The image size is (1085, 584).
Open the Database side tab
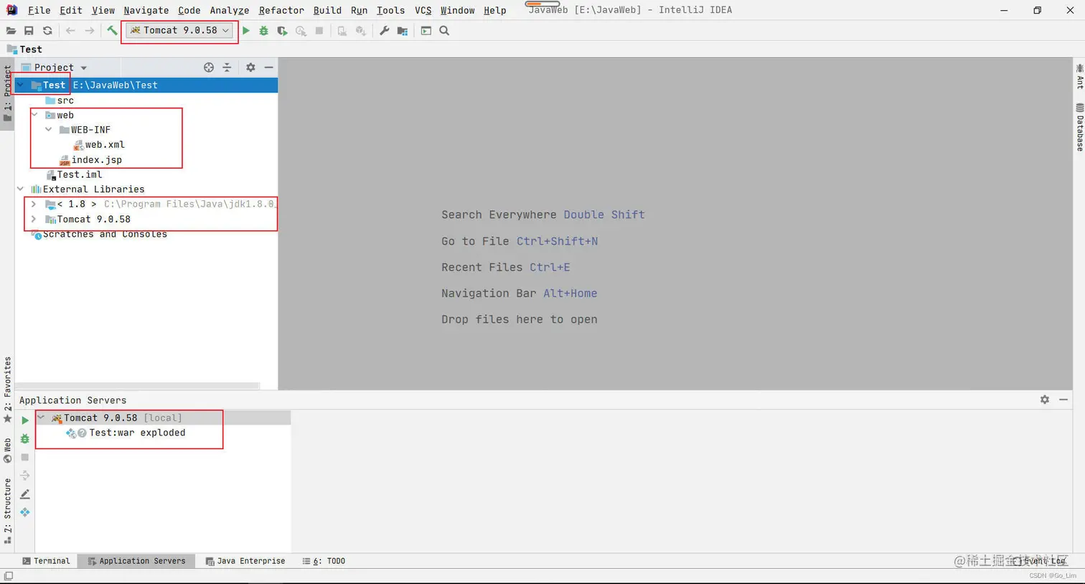pyautogui.click(x=1079, y=127)
